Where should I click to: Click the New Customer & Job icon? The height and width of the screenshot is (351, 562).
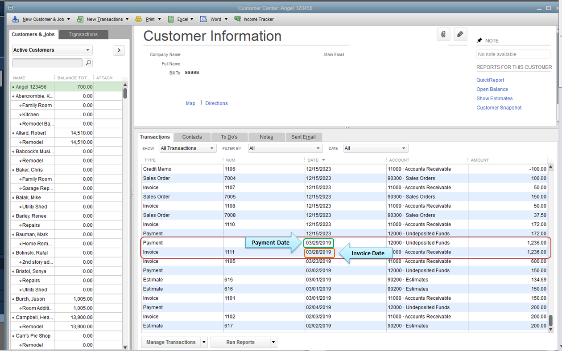[15, 19]
